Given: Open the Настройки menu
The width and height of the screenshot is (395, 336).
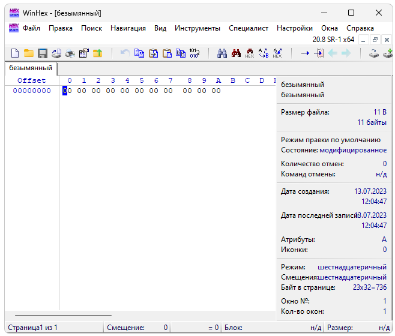Looking at the screenshot, I should click(x=295, y=28).
